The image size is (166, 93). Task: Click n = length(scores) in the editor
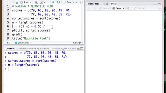(27, 22)
